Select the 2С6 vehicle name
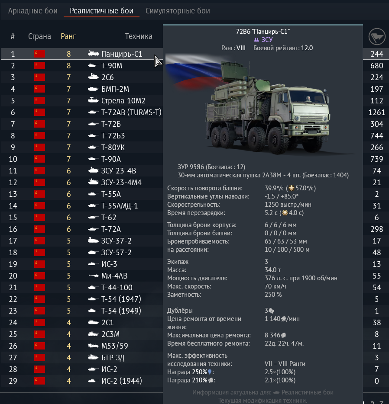 pos(107,77)
